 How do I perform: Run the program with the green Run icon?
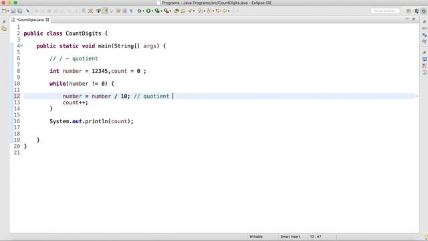pos(148,11)
